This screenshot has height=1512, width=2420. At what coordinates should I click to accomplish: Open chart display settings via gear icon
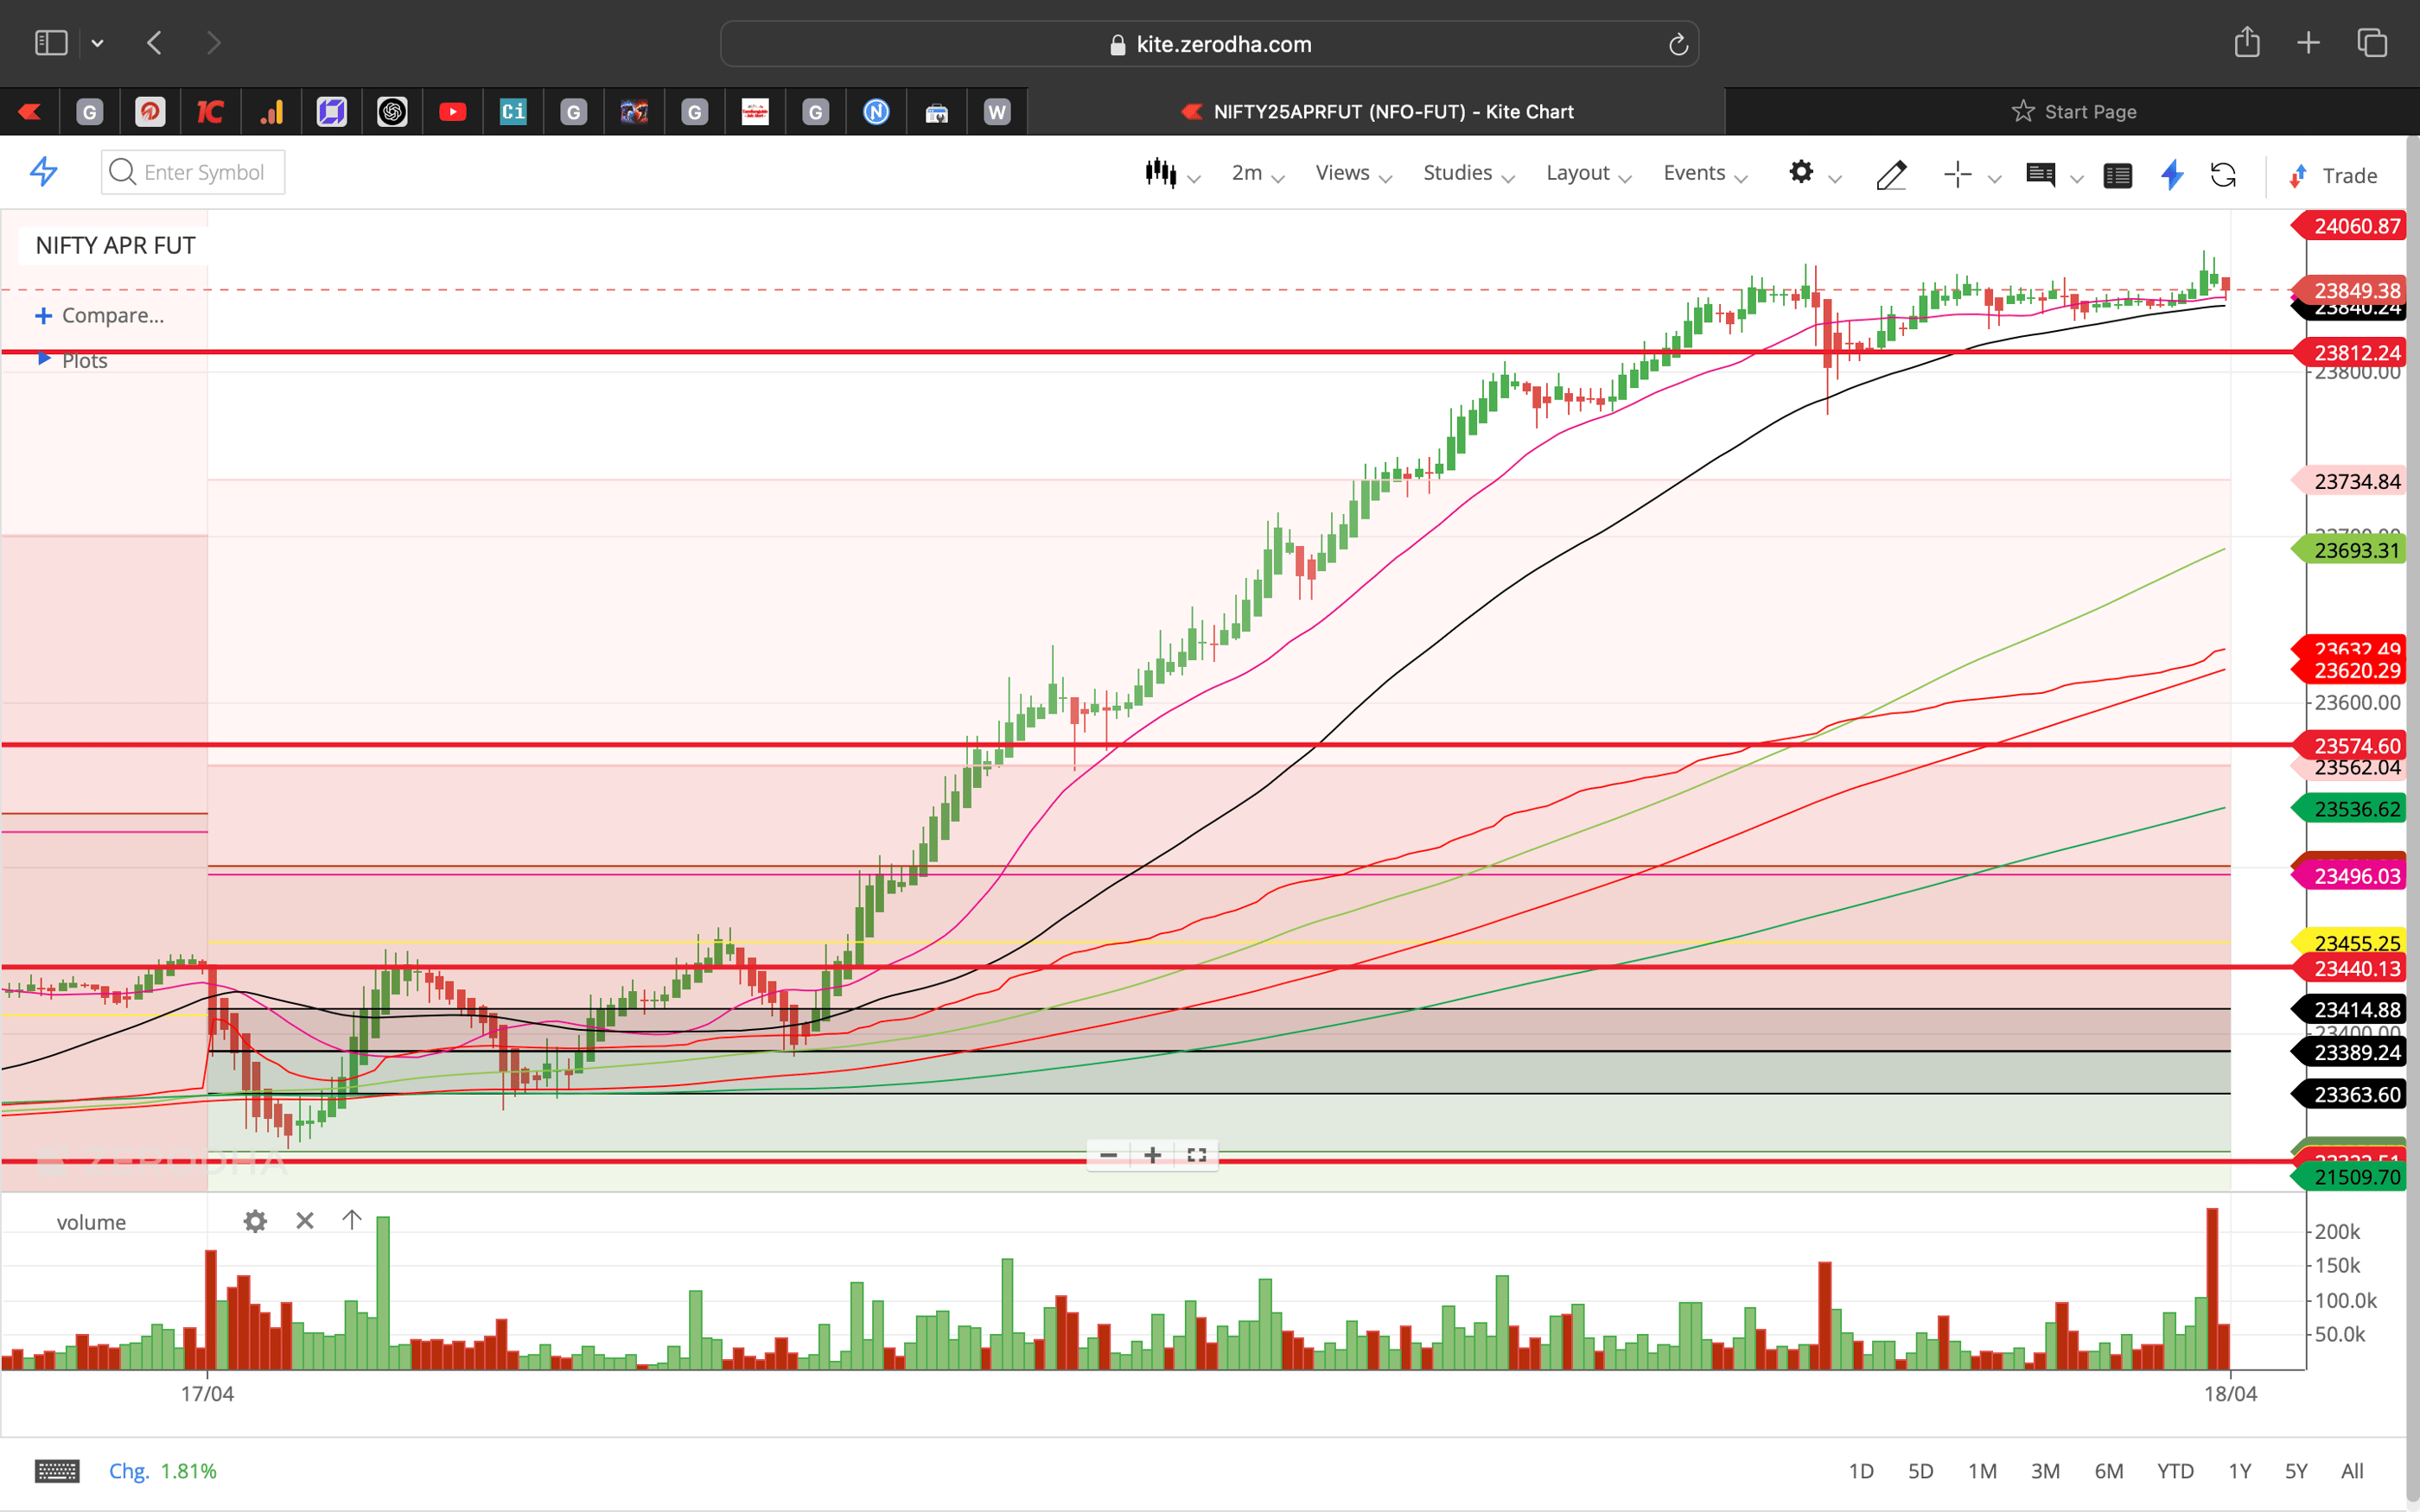coord(1801,173)
